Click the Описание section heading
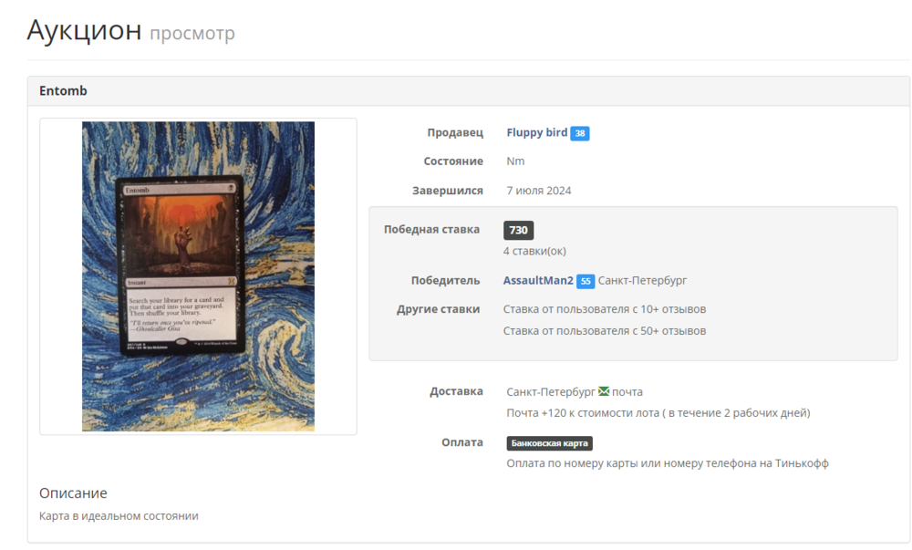The image size is (912, 550). coord(73,493)
